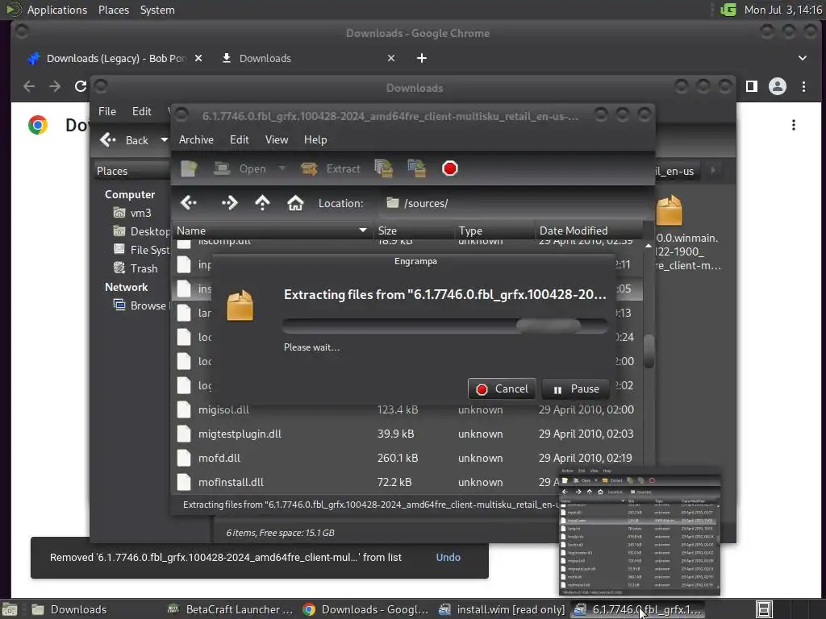Open the View menu in Engrampa

277,139
